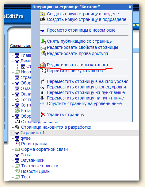Click the red X delete page icon
145x187 pixels.
pyautogui.click(x=43, y=115)
